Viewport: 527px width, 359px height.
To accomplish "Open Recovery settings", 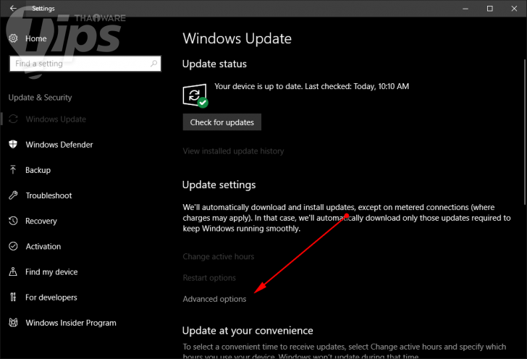I will [41, 221].
